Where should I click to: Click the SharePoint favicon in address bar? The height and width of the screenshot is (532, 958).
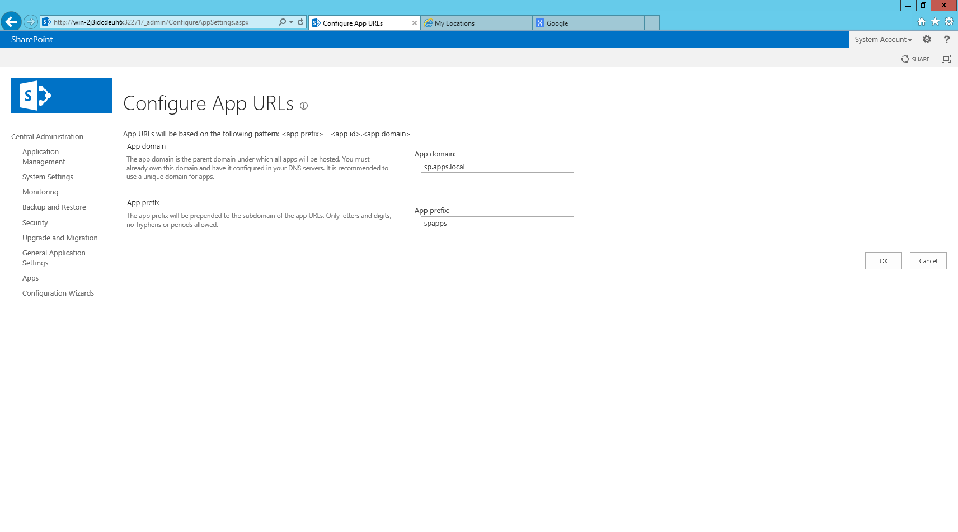pyautogui.click(x=46, y=22)
